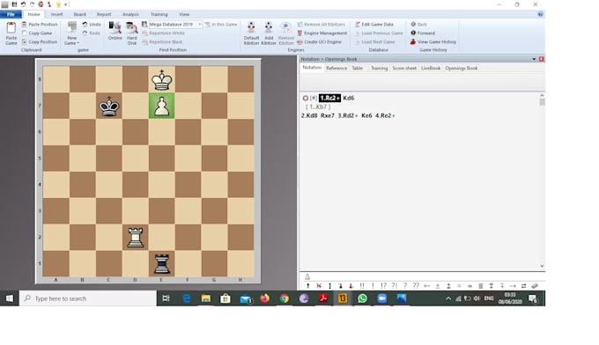Open the New Game dropdown
The height and width of the screenshot is (345, 599).
coord(72,33)
